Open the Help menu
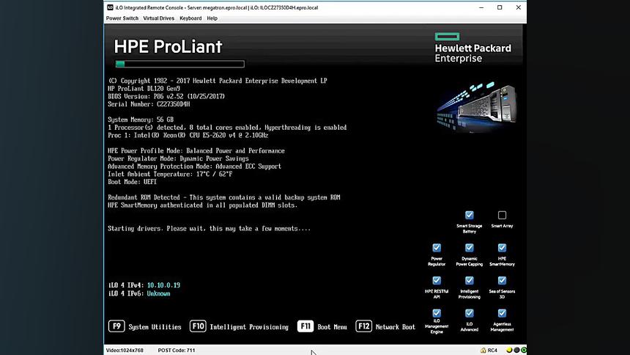 212,18
